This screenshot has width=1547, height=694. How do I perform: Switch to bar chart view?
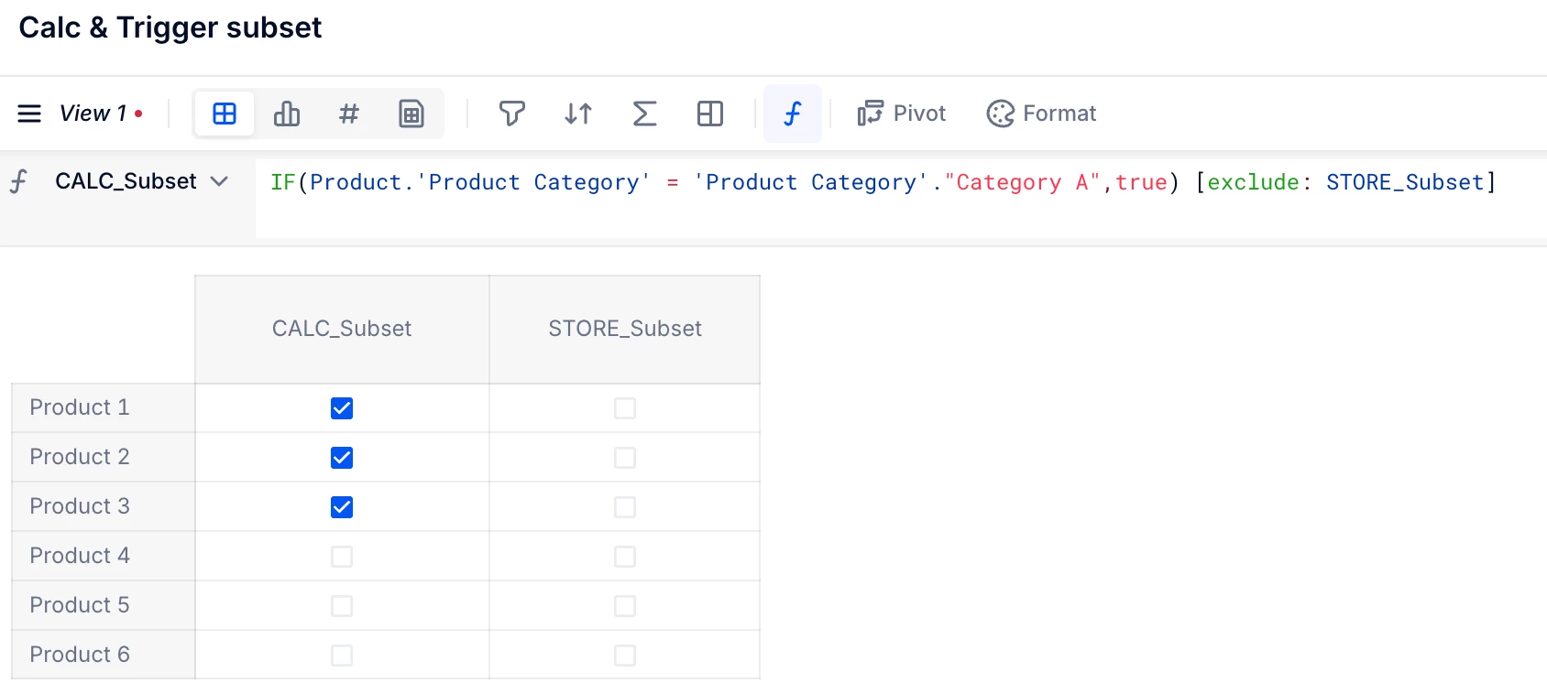click(x=287, y=114)
